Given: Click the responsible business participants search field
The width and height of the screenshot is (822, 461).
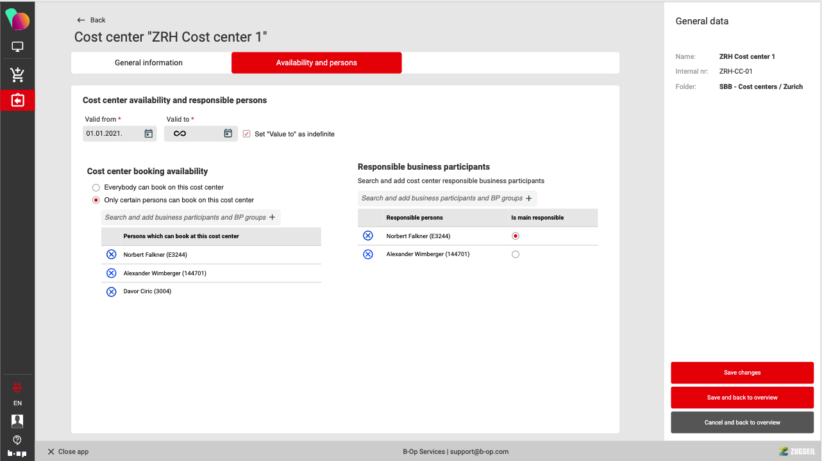Looking at the screenshot, I should click(442, 198).
